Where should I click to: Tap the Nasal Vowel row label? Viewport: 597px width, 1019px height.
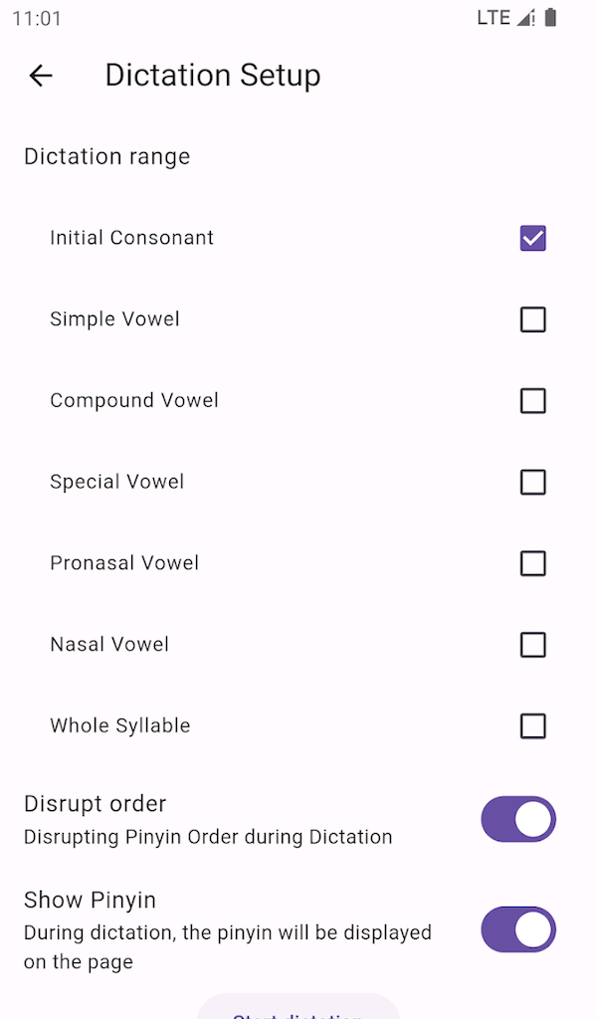tap(109, 645)
